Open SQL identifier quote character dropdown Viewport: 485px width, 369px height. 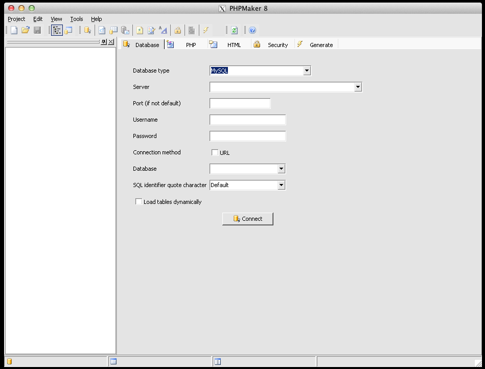[x=281, y=185]
